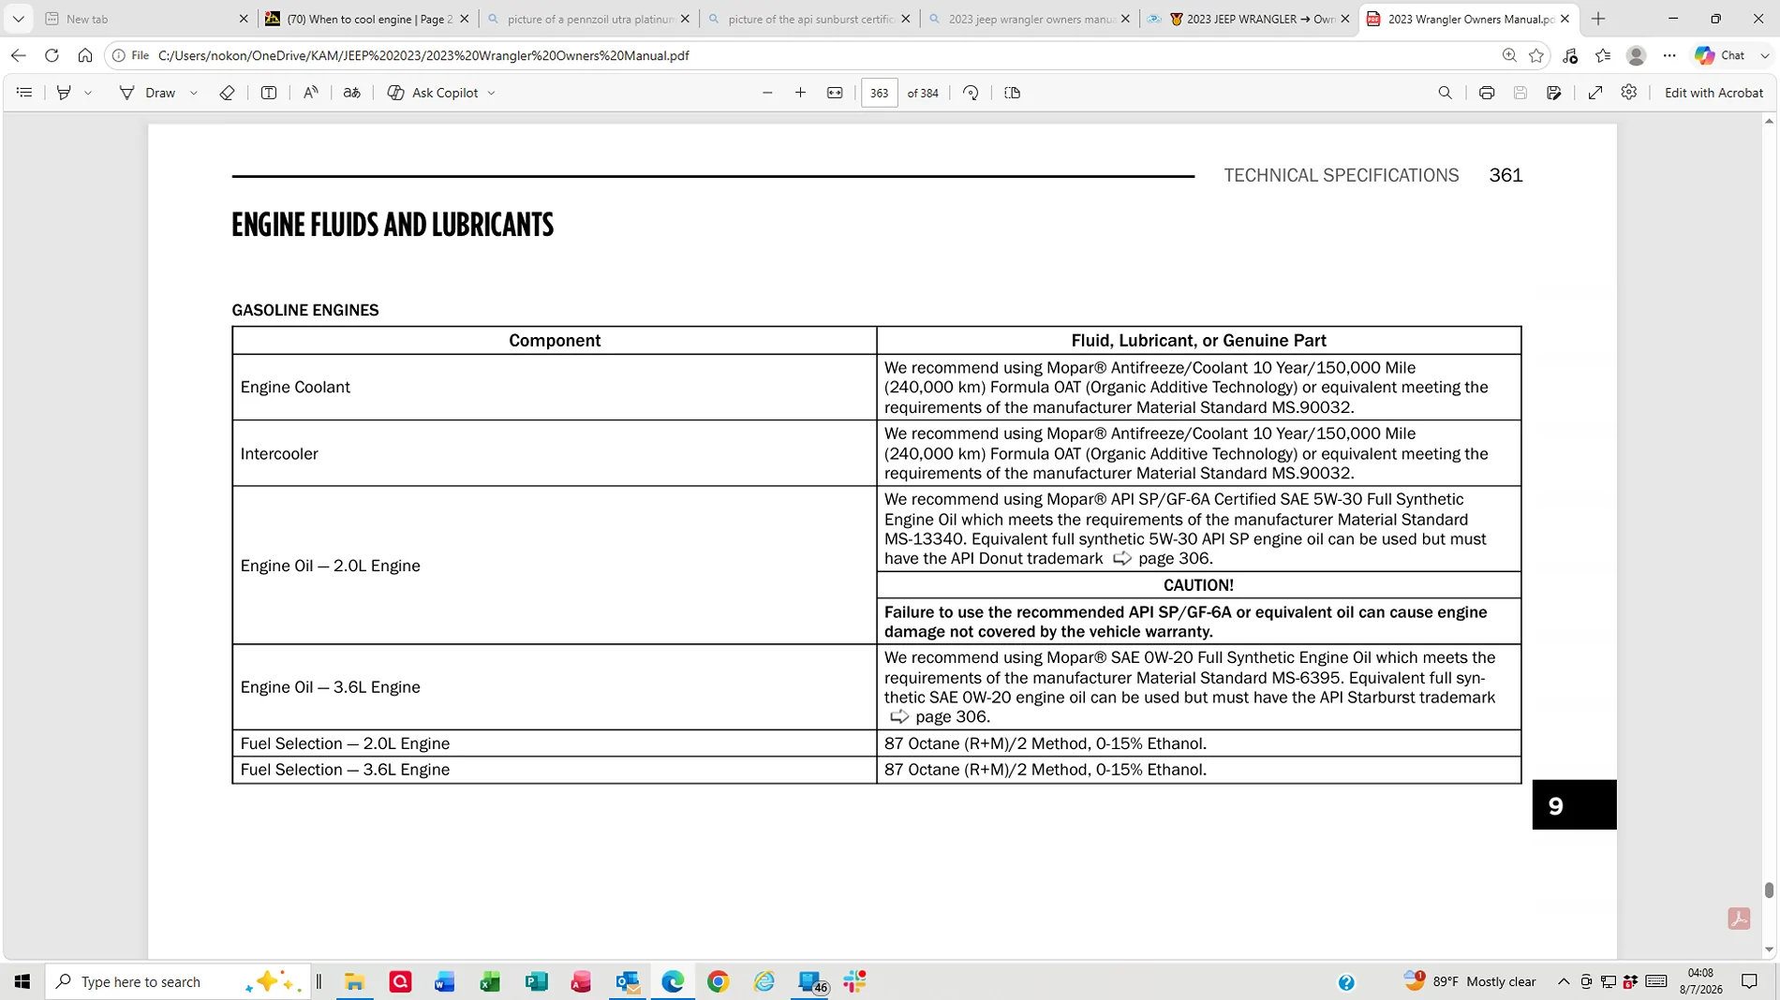Open the browser zoom indicator in address bar
This screenshot has height=1000, width=1780.
(x=1509, y=55)
